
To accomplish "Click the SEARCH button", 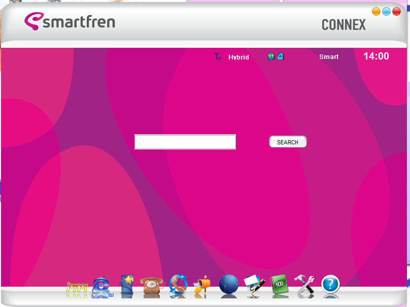I will (288, 142).
